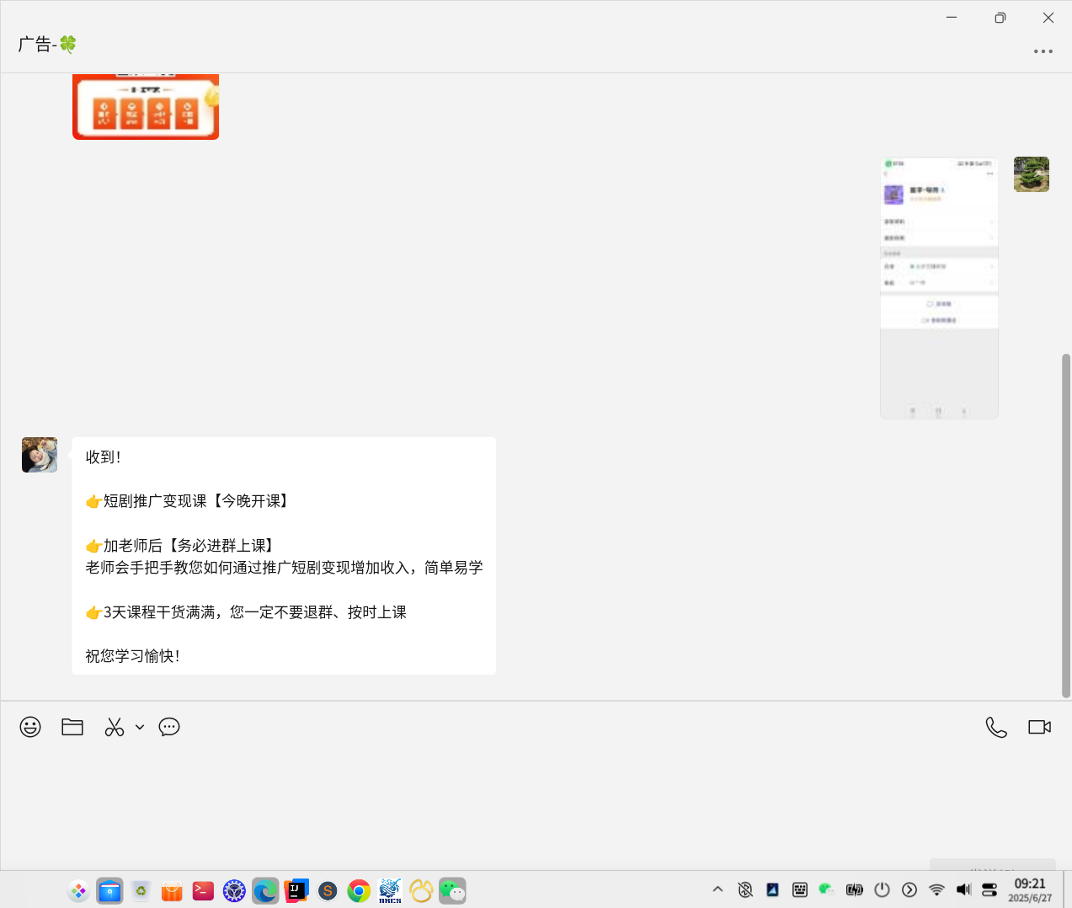Launch Chrome from the taskbar
Viewport: 1072px width, 908px height.
pyautogui.click(x=359, y=890)
